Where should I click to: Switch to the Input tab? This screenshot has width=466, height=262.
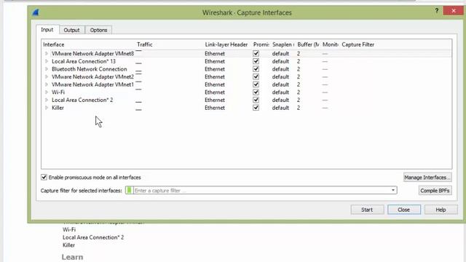(47, 30)
